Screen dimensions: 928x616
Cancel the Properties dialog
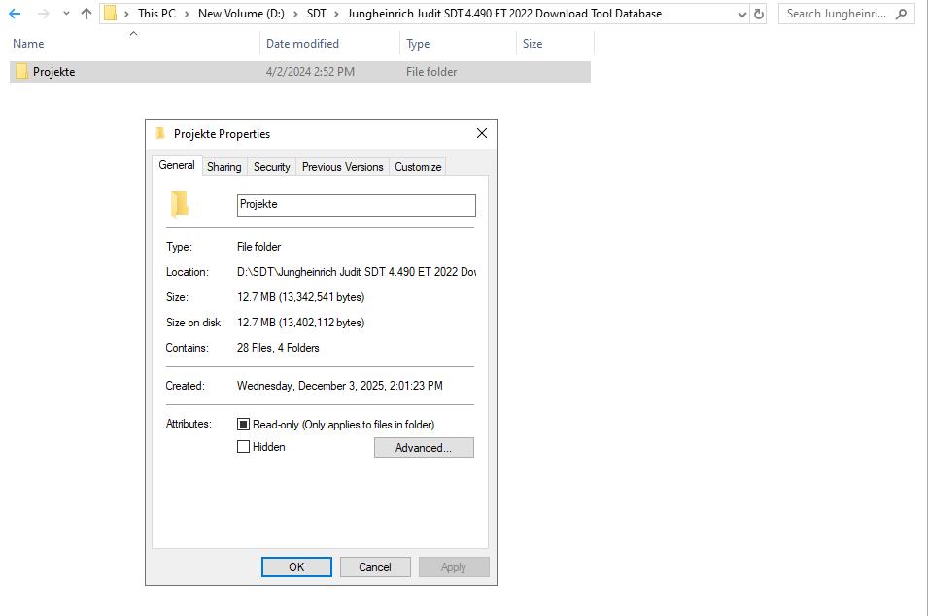click(375, 566)
